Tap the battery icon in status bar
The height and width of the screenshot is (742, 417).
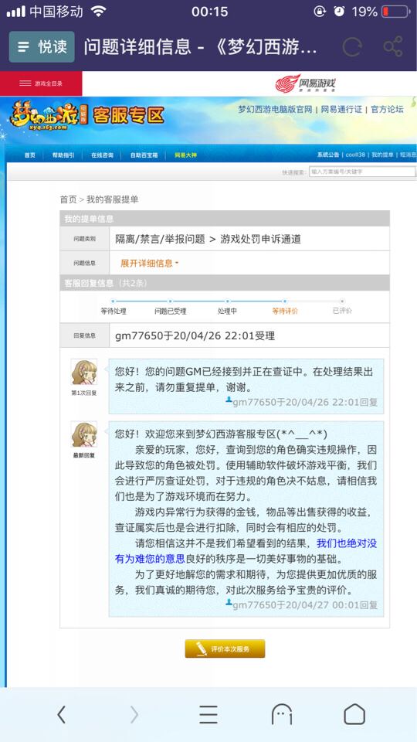[395, 12]
